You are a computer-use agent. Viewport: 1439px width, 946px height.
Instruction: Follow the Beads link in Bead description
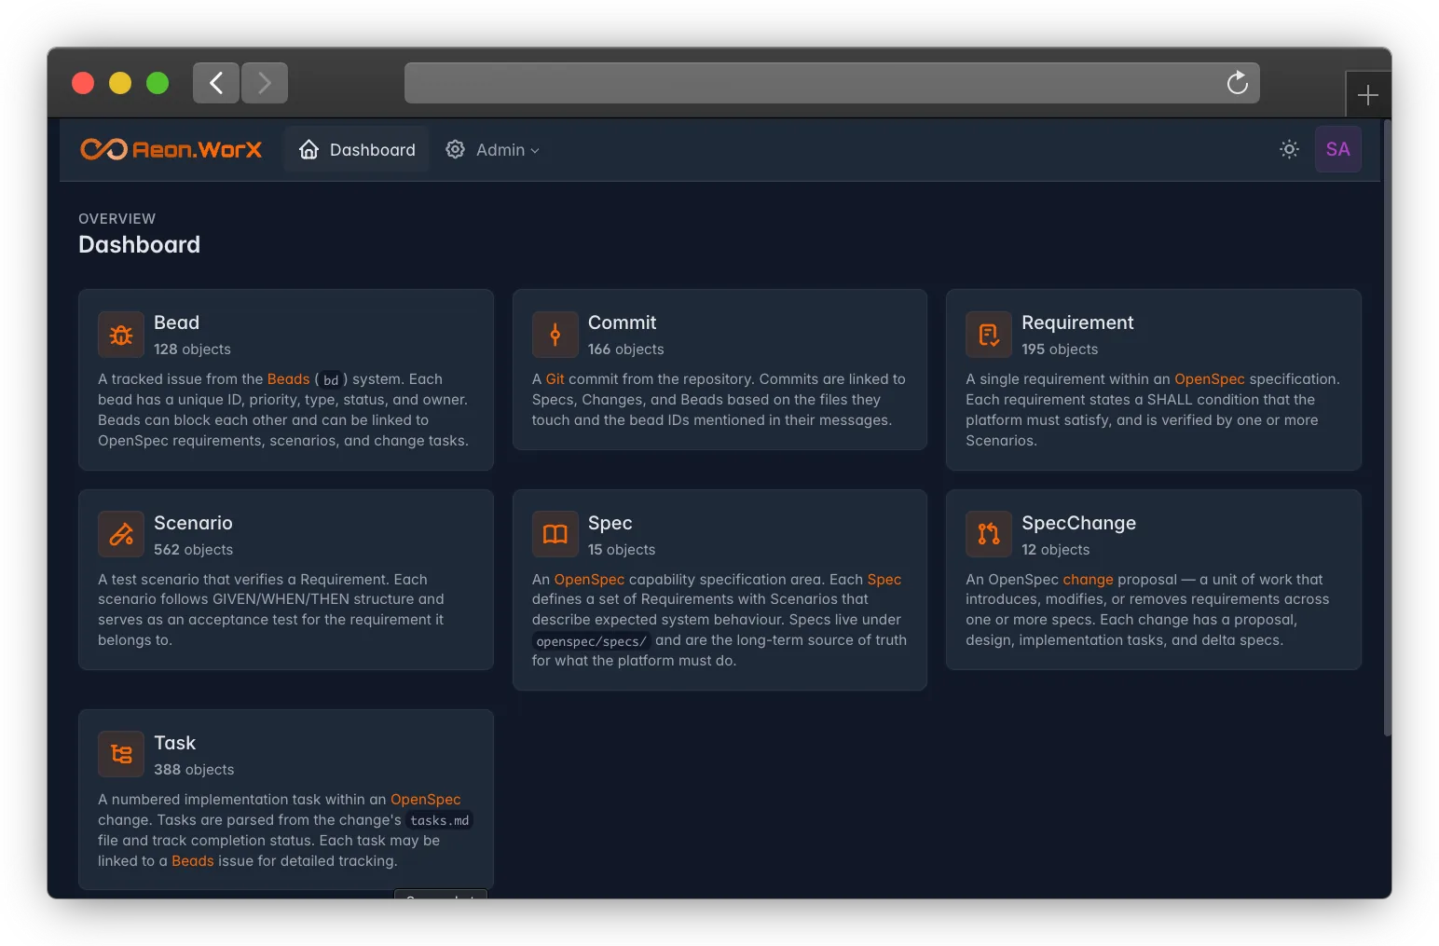[x=288, y=379]
